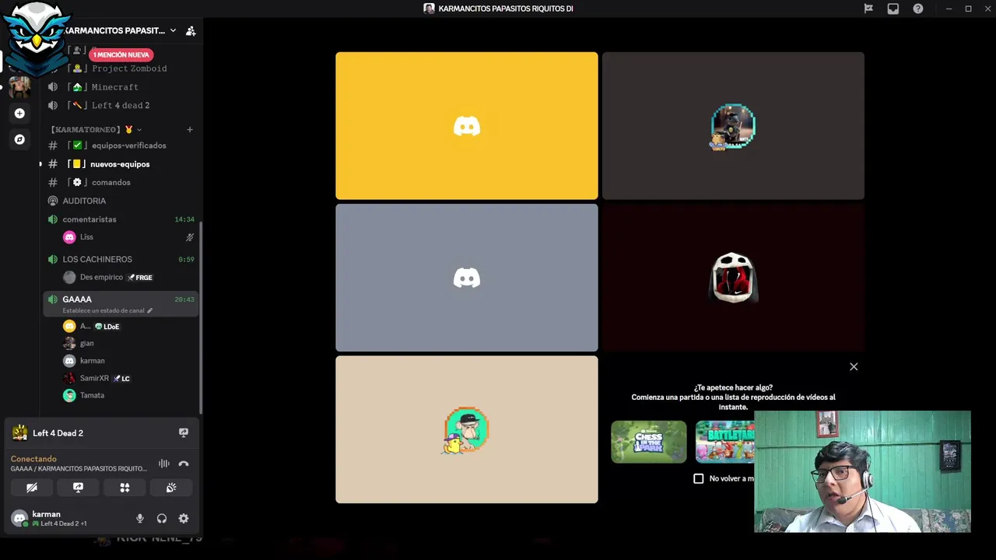Click plus to create channel in KARMATORNEO

point(190,129)
